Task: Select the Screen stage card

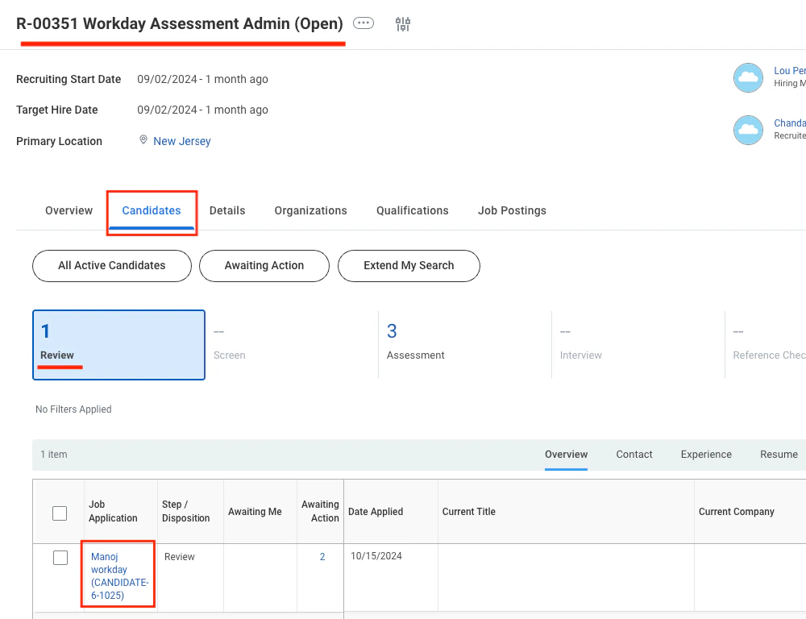Action: [x=292, y=345]
